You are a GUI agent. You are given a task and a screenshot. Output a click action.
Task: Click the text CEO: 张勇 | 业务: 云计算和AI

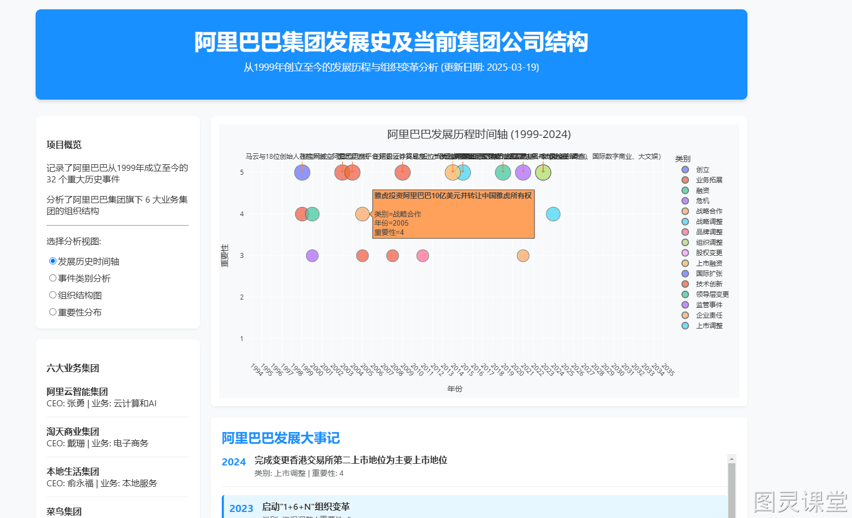click(101, 404)
